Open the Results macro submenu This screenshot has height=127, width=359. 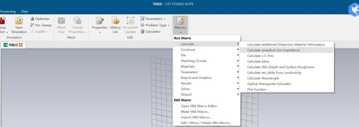point(207,83)
